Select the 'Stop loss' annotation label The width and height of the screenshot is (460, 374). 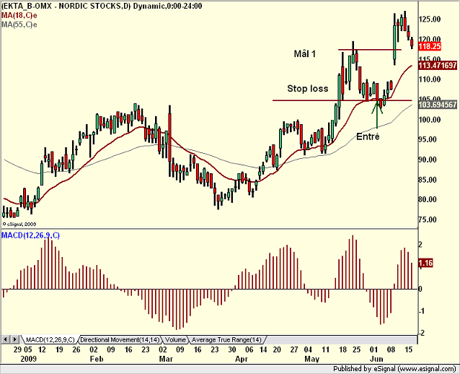pyautogui.click(x=307, y=88)
